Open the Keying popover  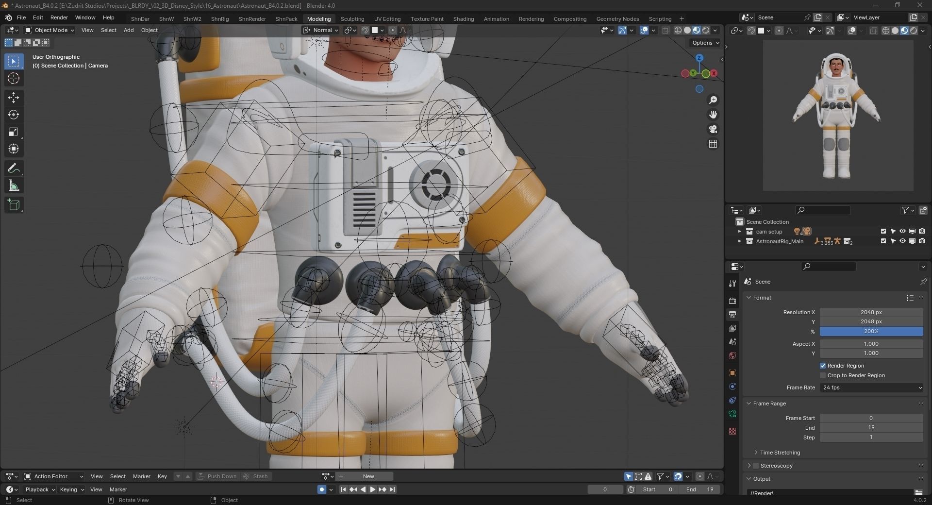72,489
